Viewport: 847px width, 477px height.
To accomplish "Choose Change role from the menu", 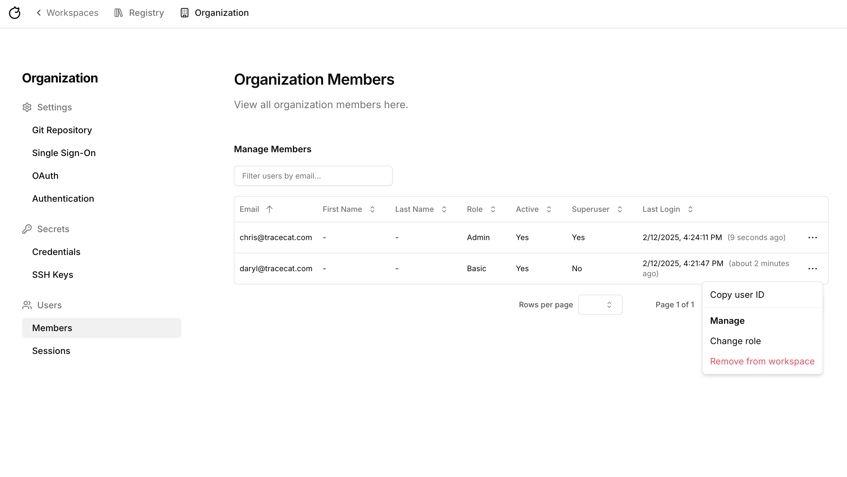I will coord(735,341).
